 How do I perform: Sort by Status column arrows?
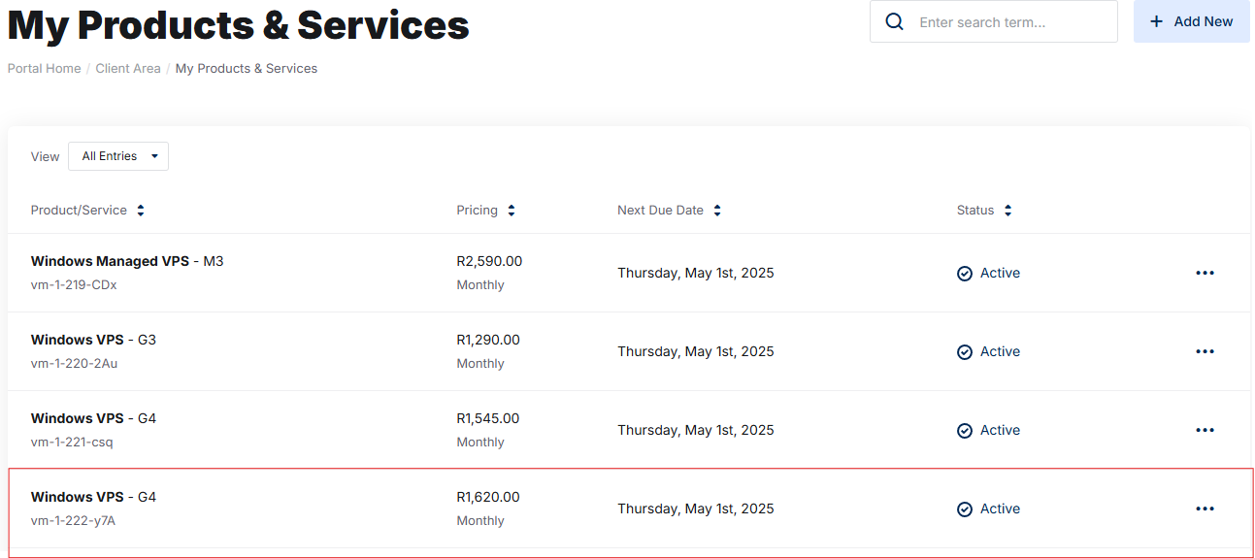1008,211
